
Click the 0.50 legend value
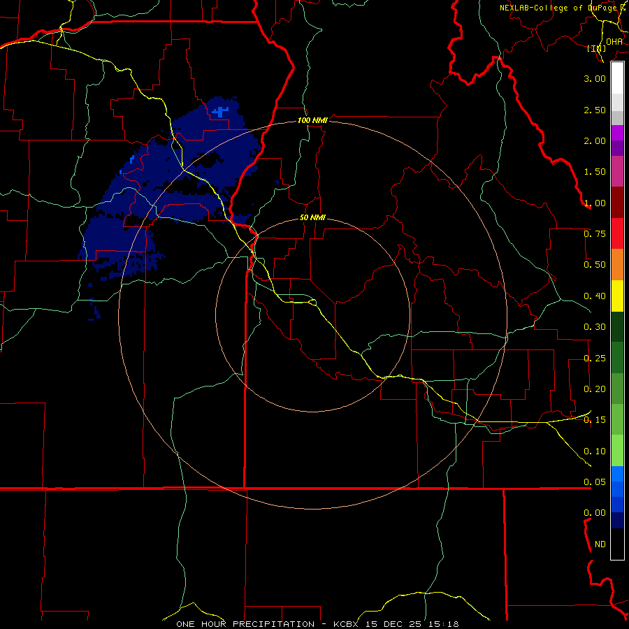(595, 265)
